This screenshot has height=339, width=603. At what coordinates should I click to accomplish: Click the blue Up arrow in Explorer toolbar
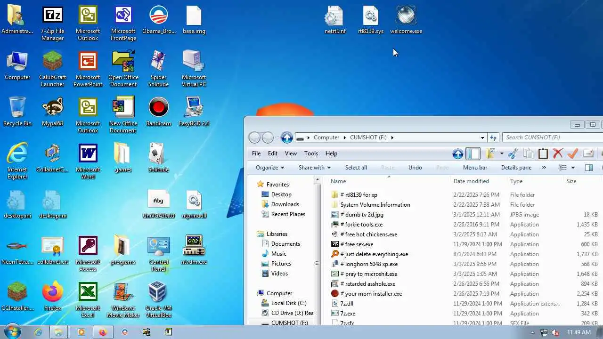[457, 153]
